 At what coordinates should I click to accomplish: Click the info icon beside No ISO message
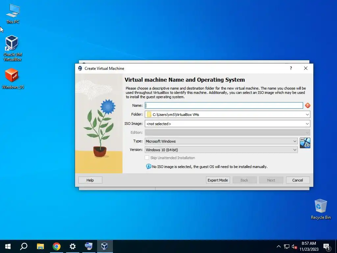pyautogui.click(x=148, y=166)
